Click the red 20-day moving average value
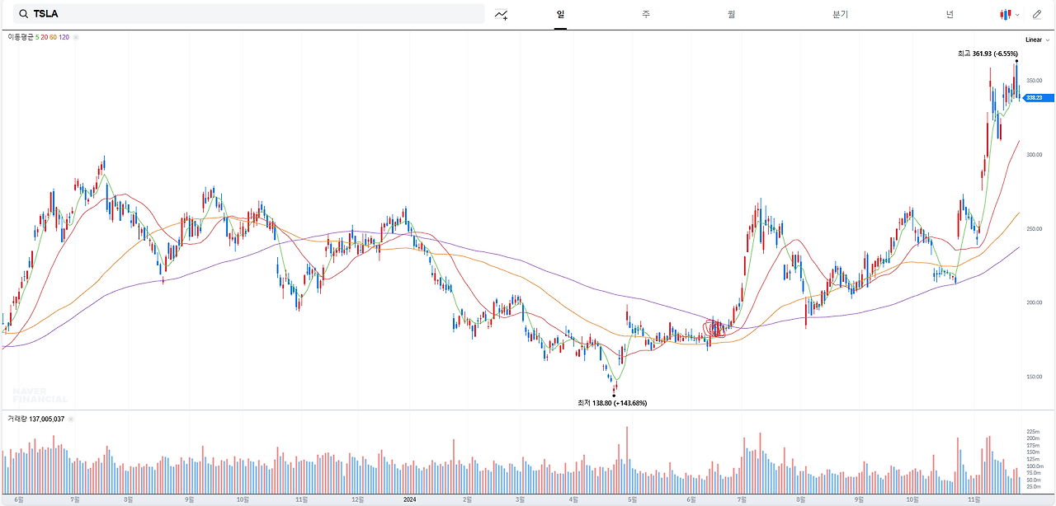 pyautogui.click(x=44, y=37)
